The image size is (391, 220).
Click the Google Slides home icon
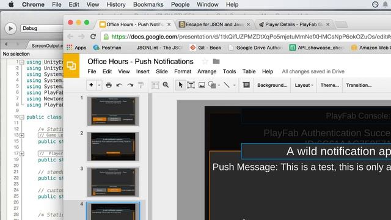pyautogui.click(x=71, y=65)
